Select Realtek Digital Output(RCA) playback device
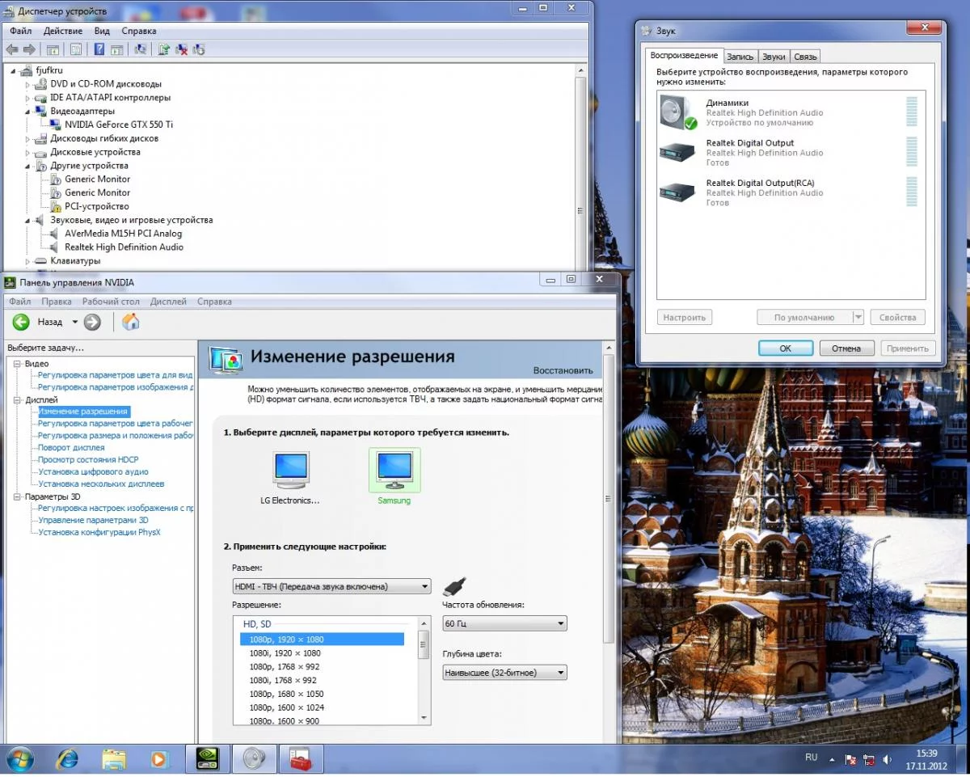970x777 pixels. point(760,192)
